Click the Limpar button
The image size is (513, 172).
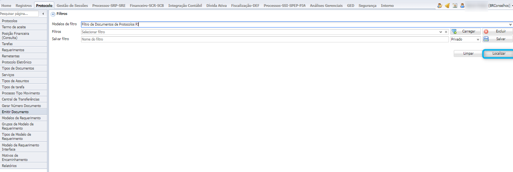[x=468, y=54]
